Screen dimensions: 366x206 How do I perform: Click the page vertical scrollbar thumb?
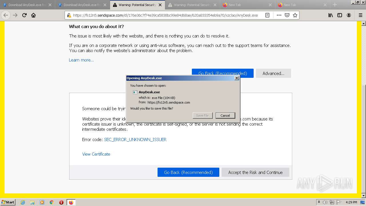point(363,139)
